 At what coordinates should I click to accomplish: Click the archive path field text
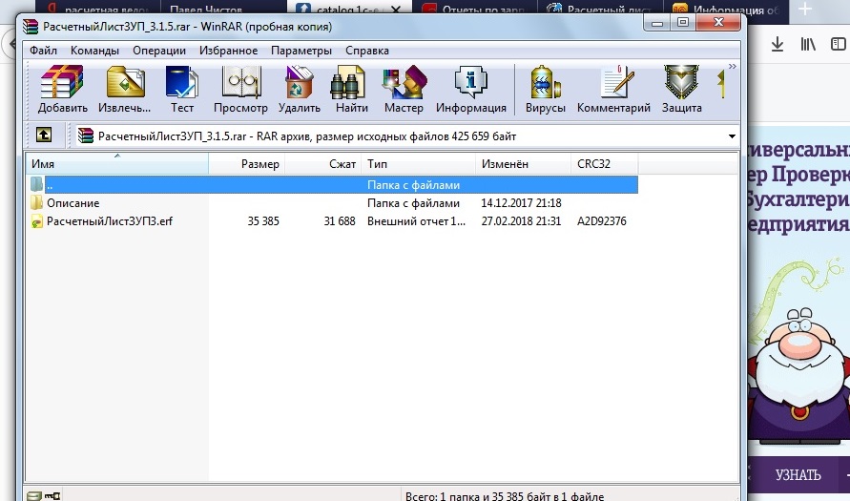[x=307, y=136]
